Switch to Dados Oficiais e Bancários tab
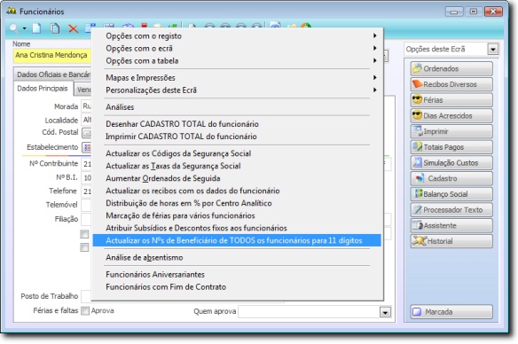 [53, 74]
